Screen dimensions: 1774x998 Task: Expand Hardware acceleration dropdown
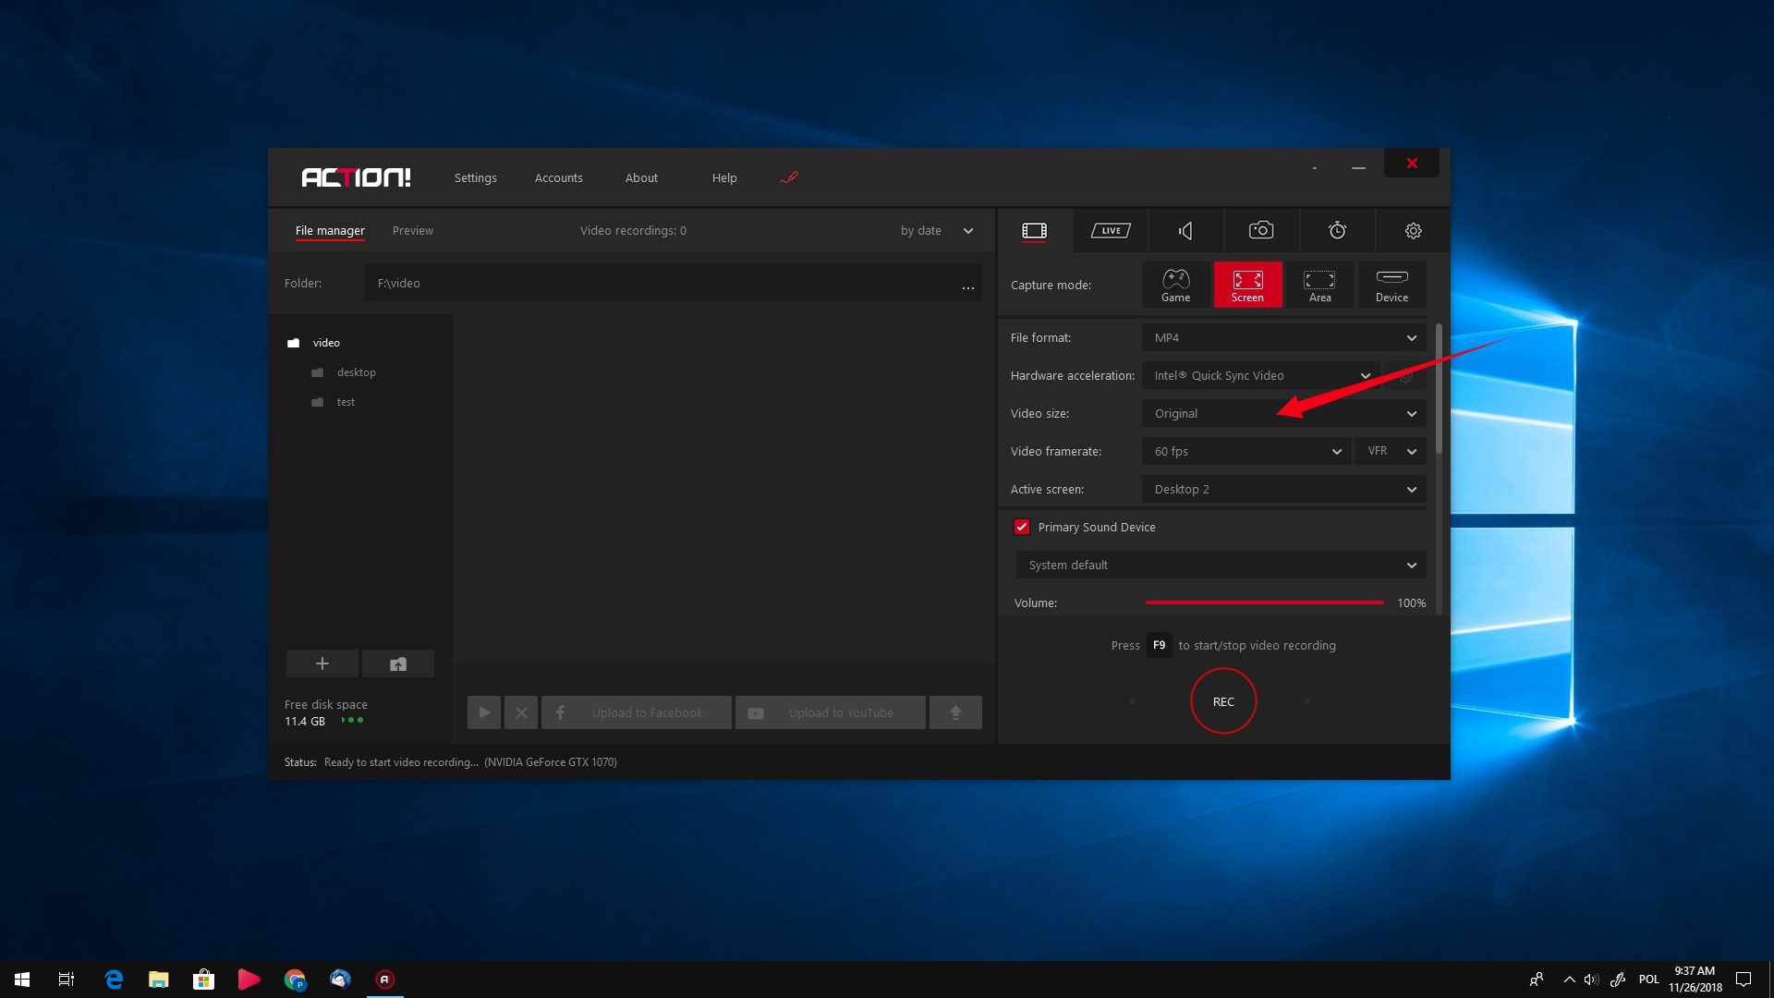pos(1367,375)
